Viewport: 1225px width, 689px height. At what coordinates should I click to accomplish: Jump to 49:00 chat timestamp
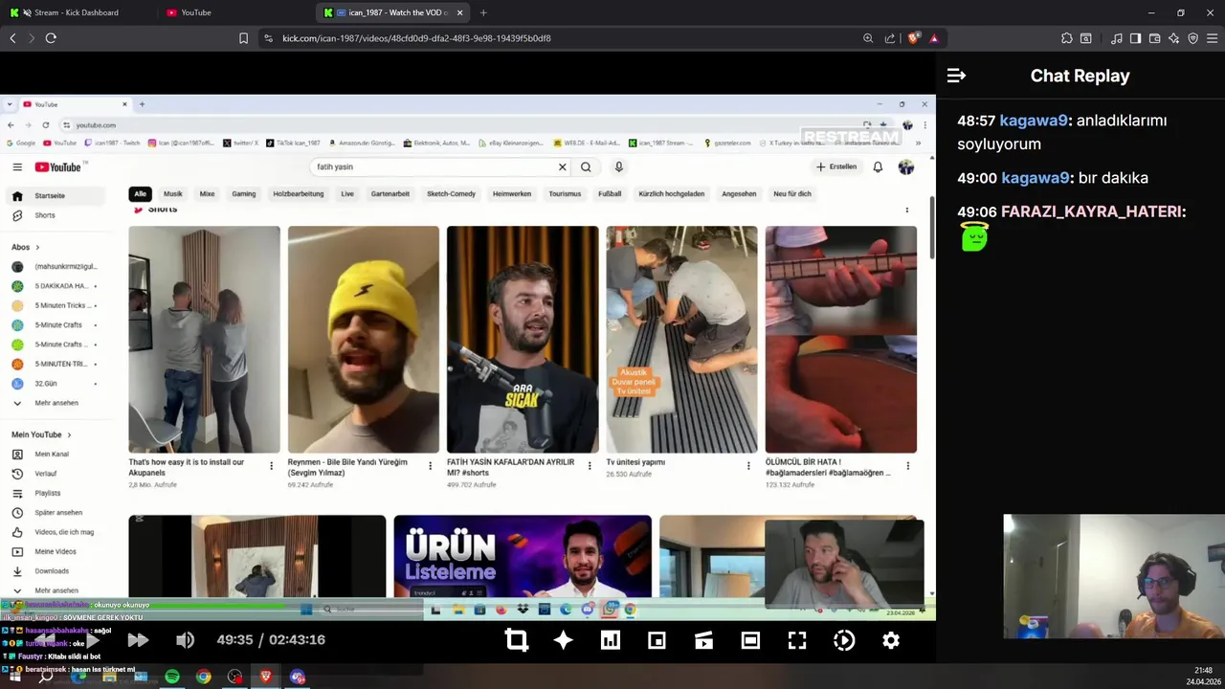pyautogui.click(x=976, y=178)
